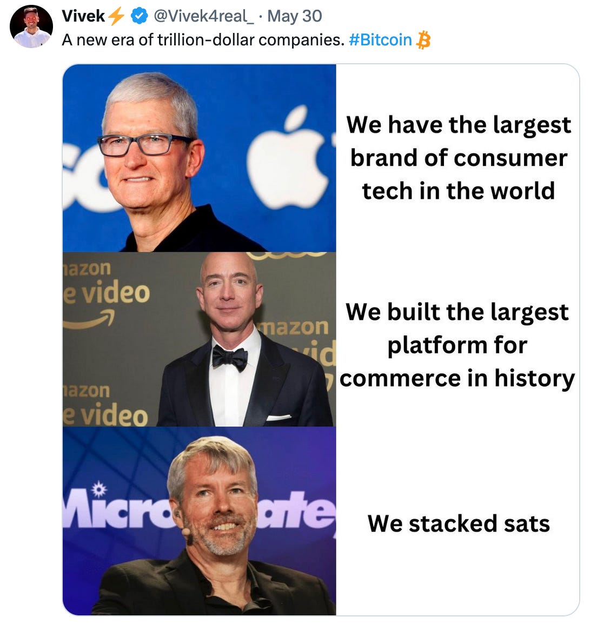The image size is (597, 624).
Task: Click the MicroStrategy sunburst symbol above logo
Action: point(98,489)
